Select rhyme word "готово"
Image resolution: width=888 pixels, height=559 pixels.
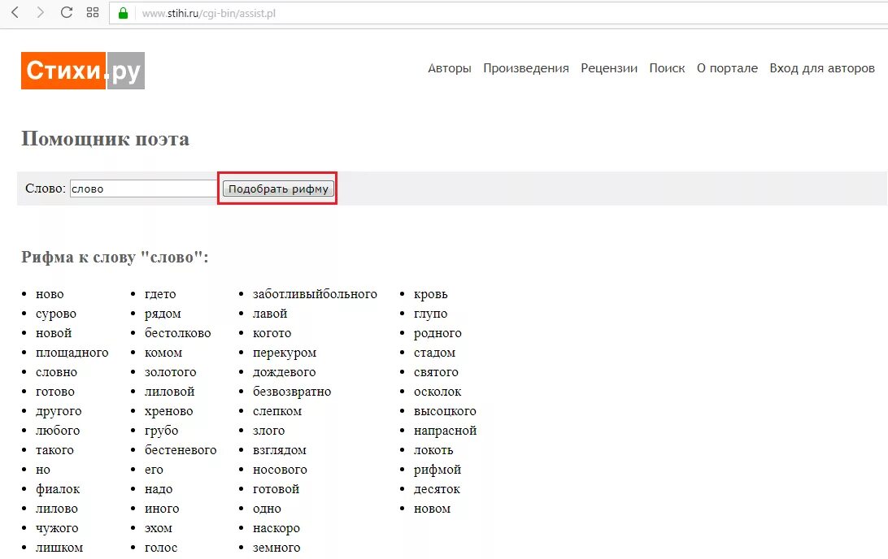[55, 392]
